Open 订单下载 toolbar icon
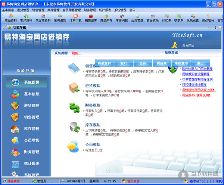Image resolution: width=224 pixels, height=185 pixels. point(75,18)
